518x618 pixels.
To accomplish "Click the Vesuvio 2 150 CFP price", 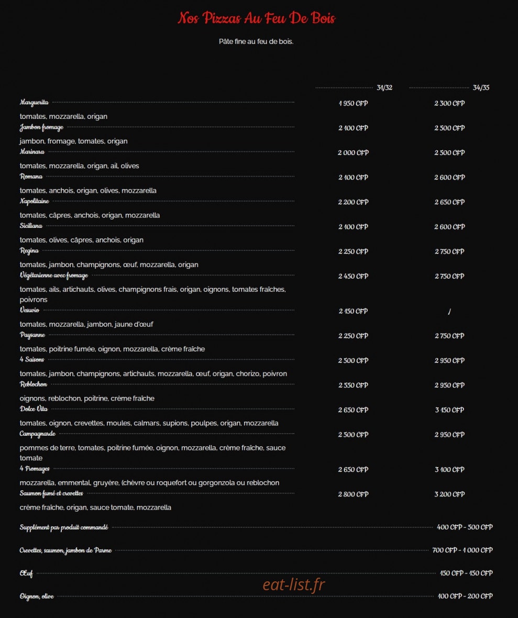I will [353, 311].
